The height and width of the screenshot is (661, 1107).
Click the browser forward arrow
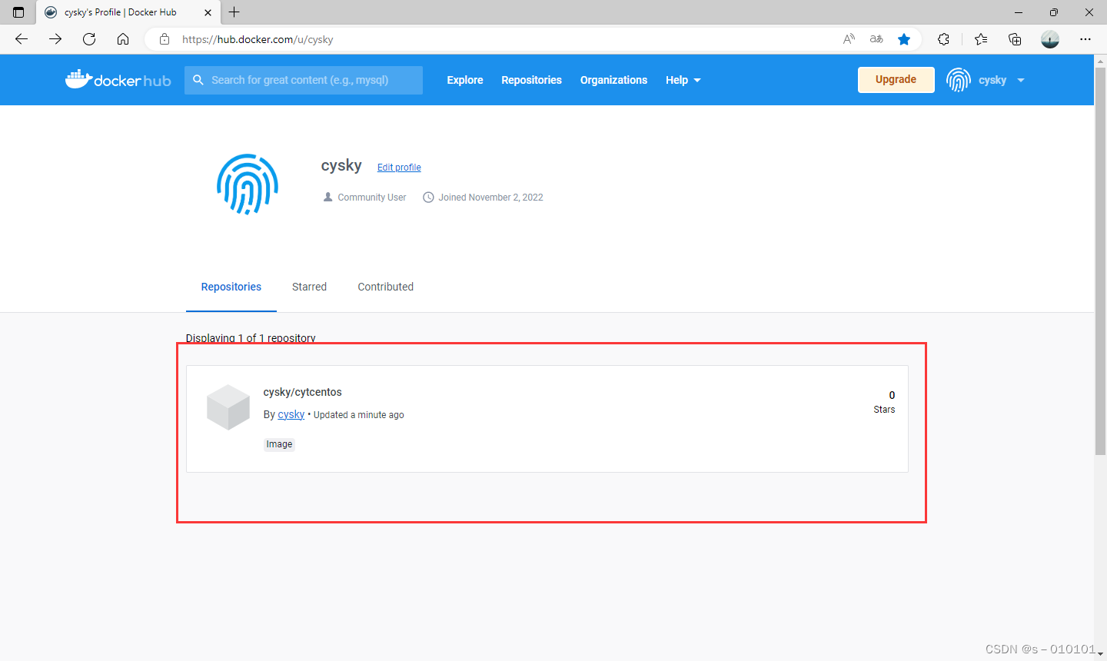pyautogui.click(x=55, y=39)
